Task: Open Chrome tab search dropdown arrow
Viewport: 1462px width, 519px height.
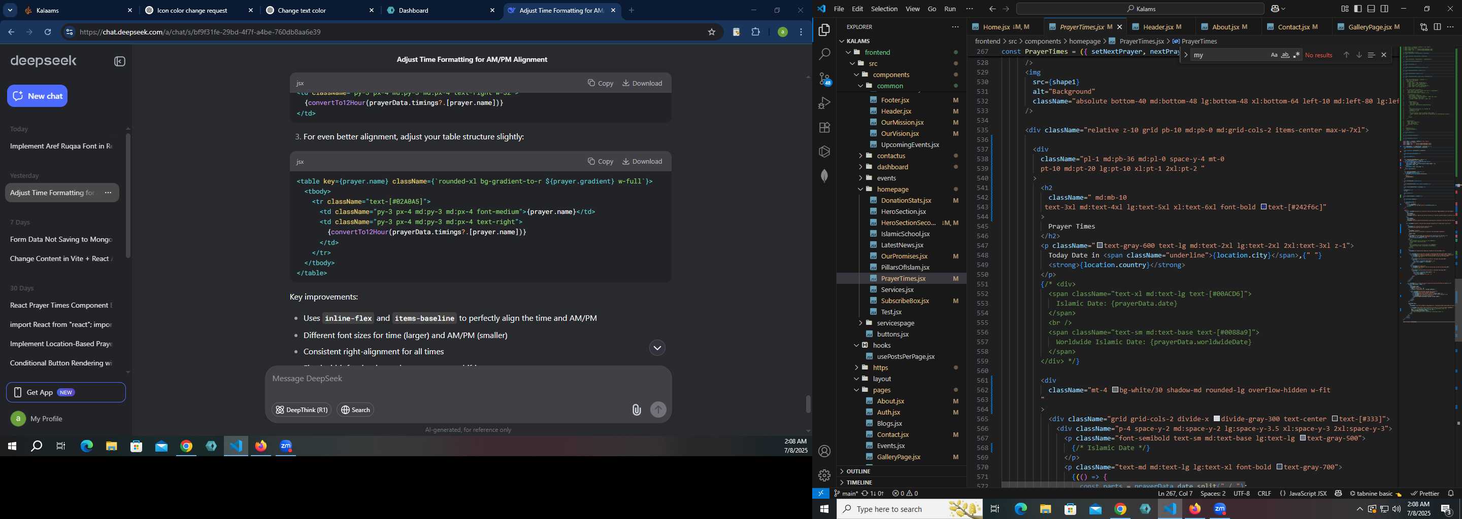Action: tap(10, 10)
